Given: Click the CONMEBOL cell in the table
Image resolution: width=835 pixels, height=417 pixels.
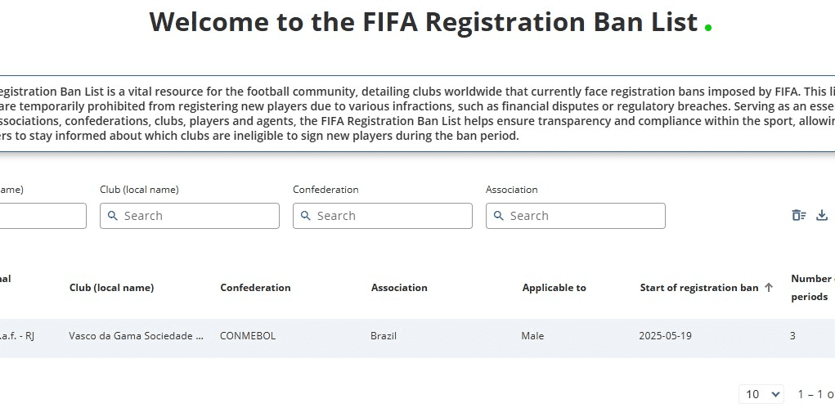Looking at the screenshot, I should tap(248, 336).
